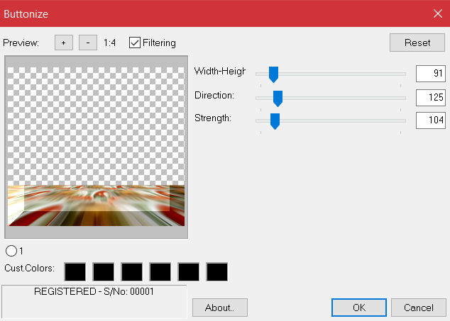450x321 pixels.
Task: Open the About dialog
Action: pyautogui.click(x=220, y=308)
